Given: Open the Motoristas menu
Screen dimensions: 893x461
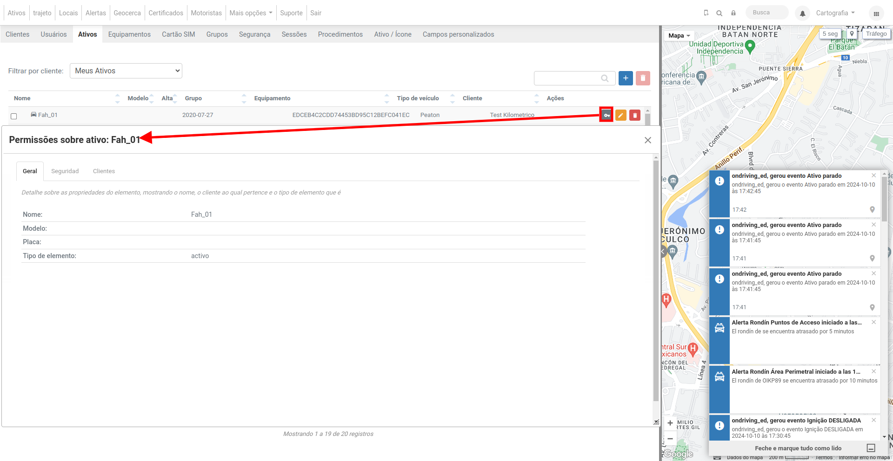Looking at the screenshot, I should 206,13.
